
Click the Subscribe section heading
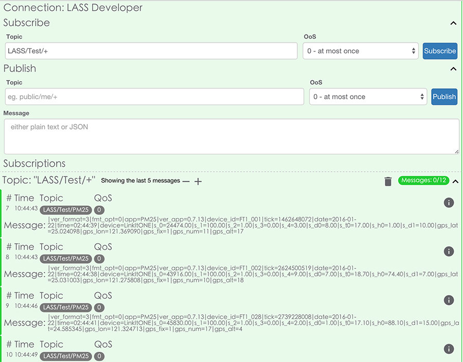(x=27, y=23)
